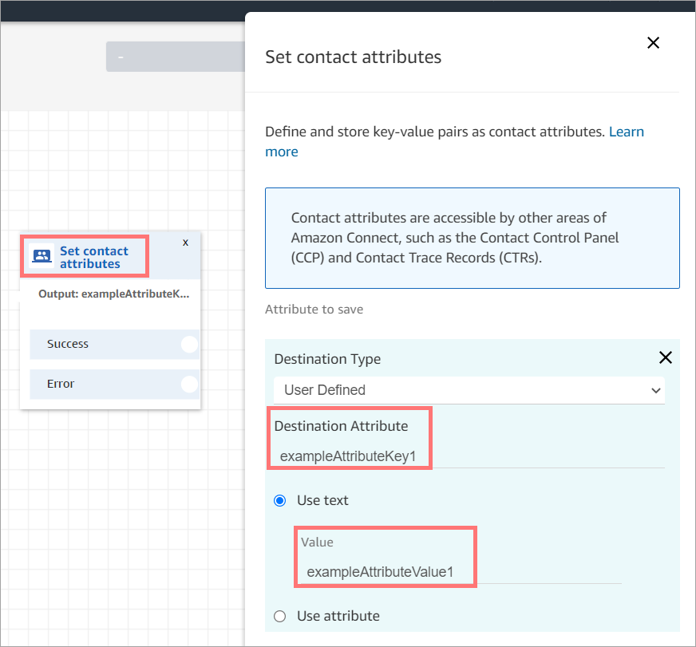This screenshot has width=696, height=647.
Task: Click the truncated Output: exampleAttributeK label
Action: coord(112,294)
